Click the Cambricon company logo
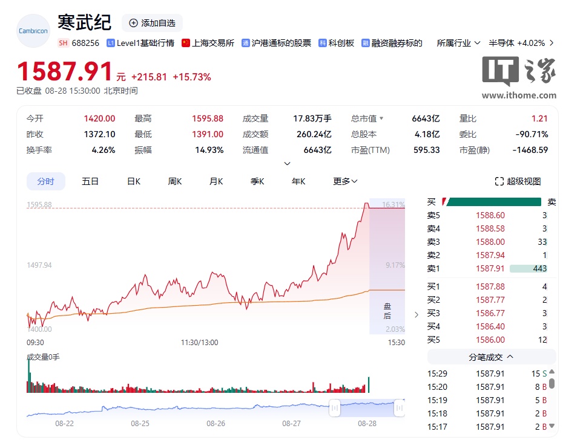 33,31
